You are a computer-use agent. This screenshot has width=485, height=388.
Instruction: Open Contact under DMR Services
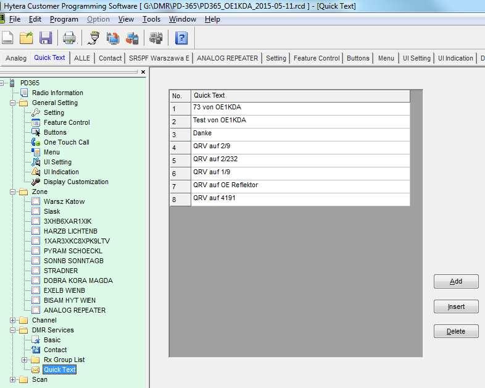tap(55, 350)
